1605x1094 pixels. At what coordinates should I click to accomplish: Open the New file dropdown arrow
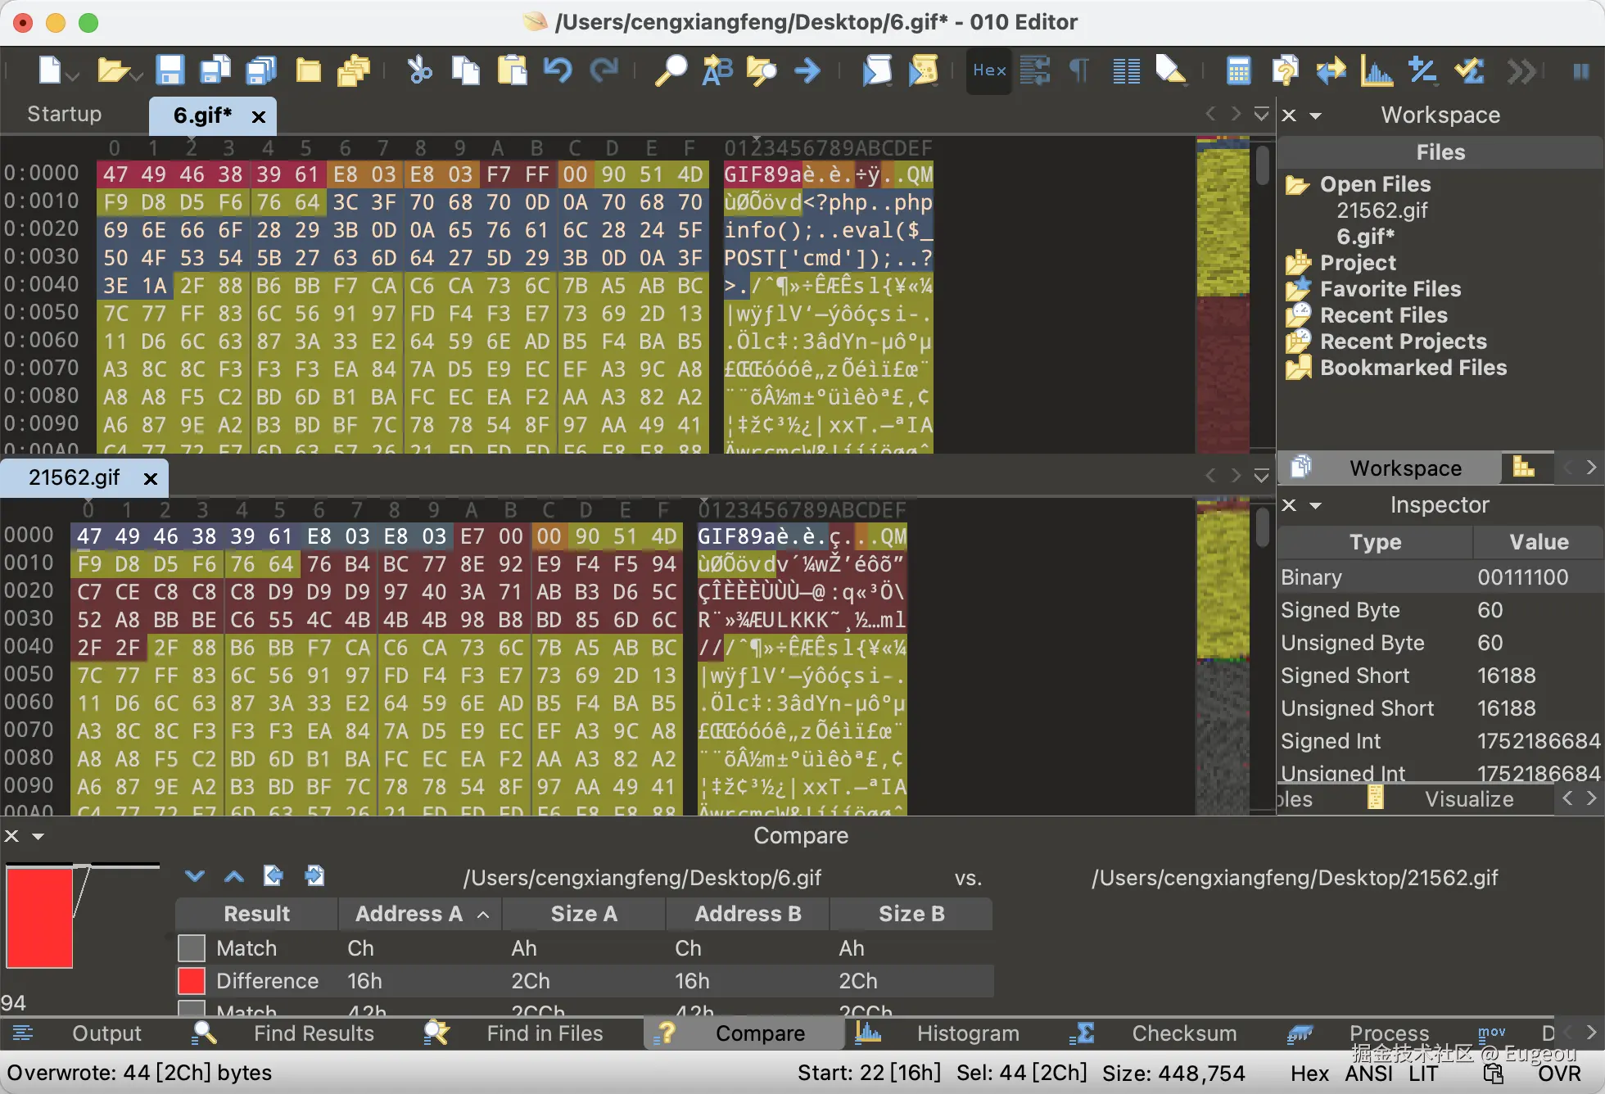point(74,76)
